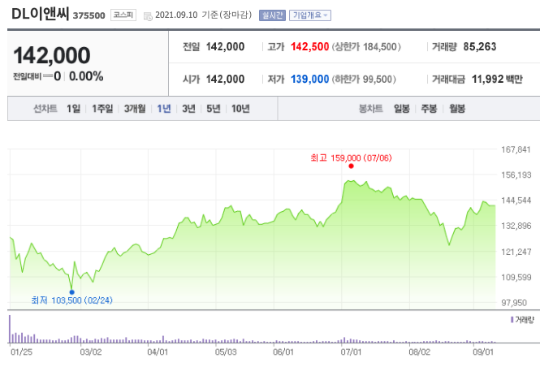Click the 109,599 y-axis label
540x371 pixels.
(516, 277)
